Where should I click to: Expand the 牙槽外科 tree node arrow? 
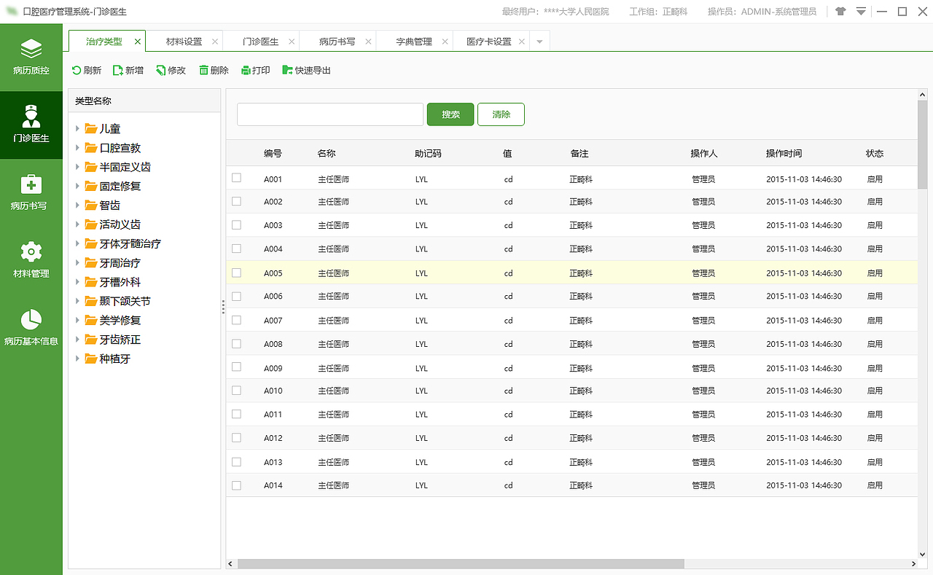coord(77,282)
